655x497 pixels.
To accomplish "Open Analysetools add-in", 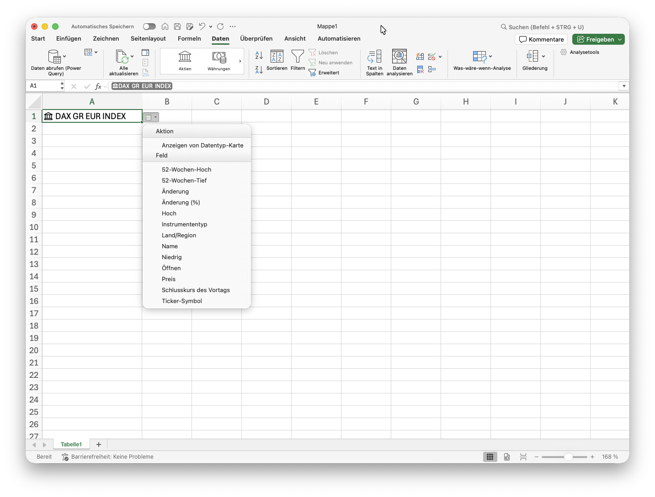I will [x=580, y=52].
